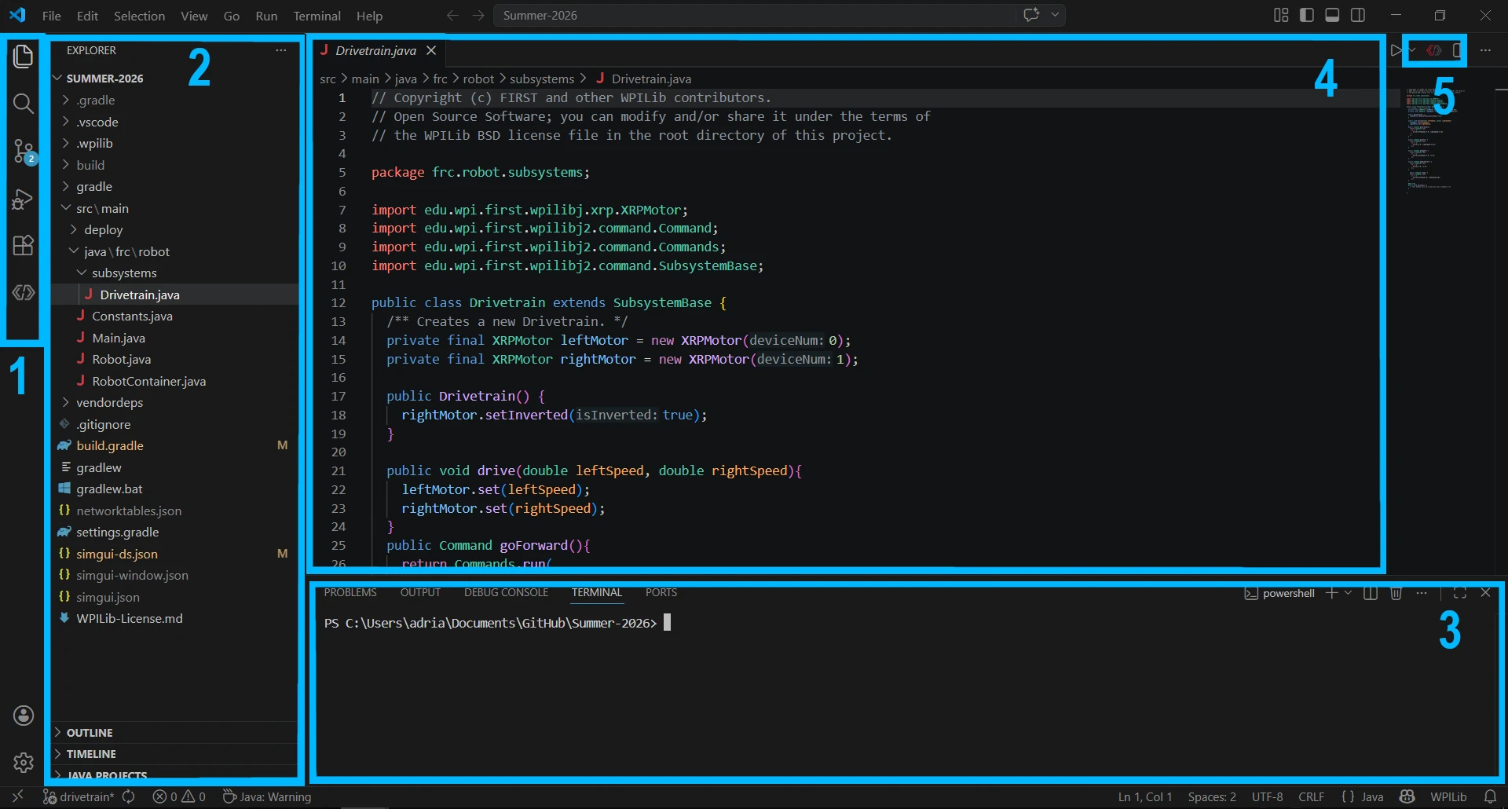Click Java: Warning status item
The height and width of the screenshot is (809, 1508).
(267, 796)
